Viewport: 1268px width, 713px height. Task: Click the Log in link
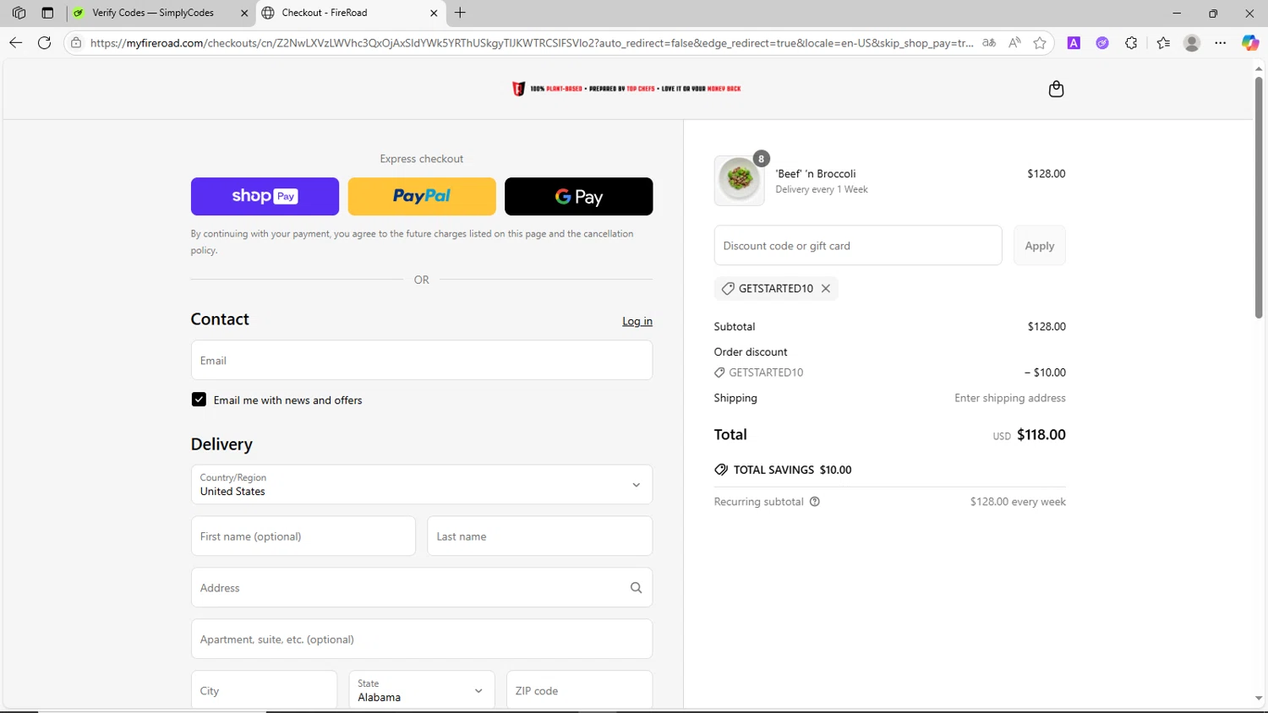[637, 321]
